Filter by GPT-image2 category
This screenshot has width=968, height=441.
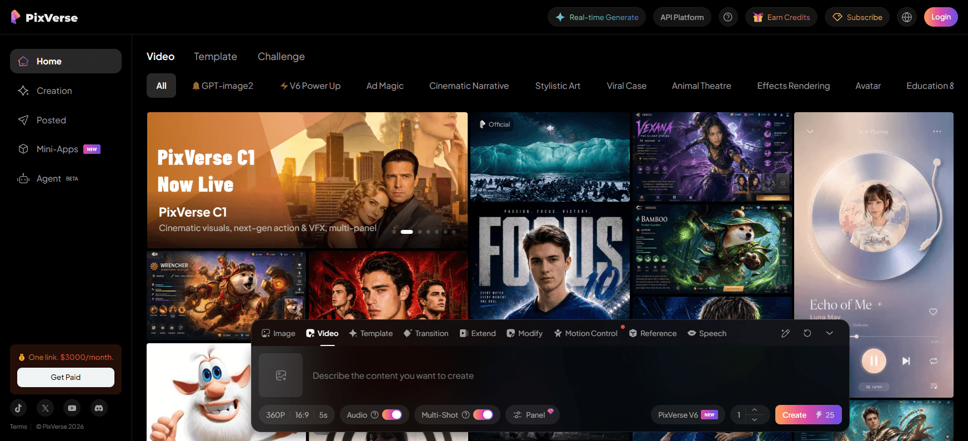[223, 86]
